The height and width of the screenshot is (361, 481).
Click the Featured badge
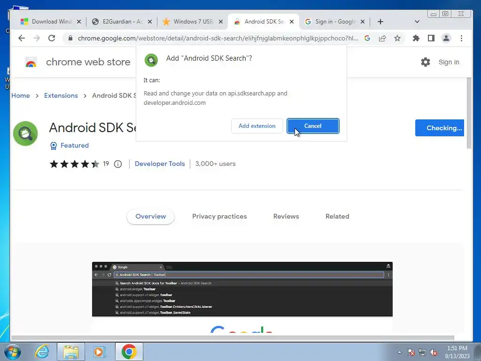[70, 146]
